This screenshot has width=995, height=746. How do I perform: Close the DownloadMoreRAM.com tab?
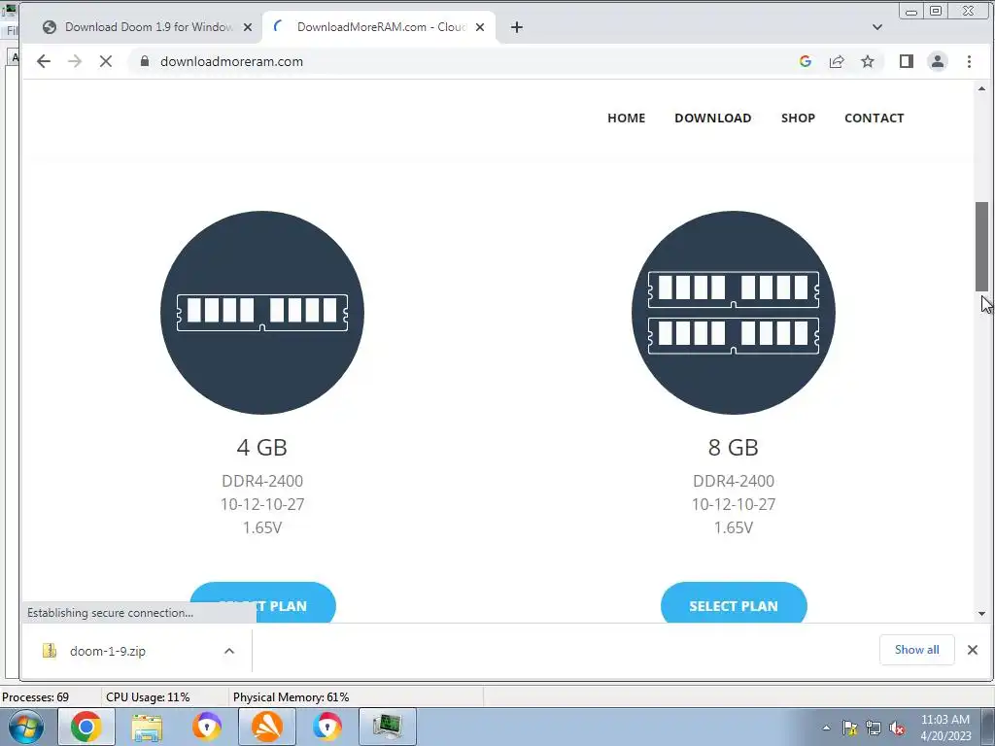point(480,27)
